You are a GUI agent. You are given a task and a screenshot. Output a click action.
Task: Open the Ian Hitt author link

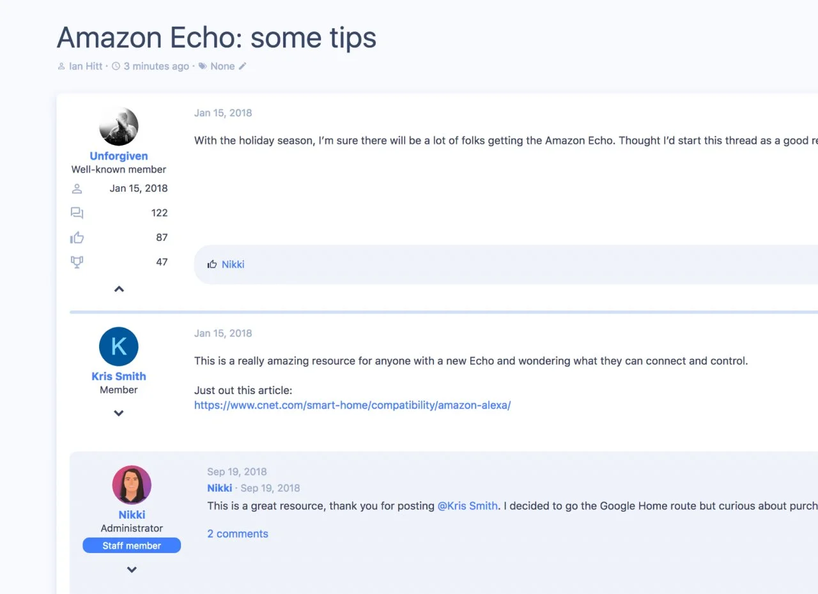pyautogui.click(x=86, y=66)
